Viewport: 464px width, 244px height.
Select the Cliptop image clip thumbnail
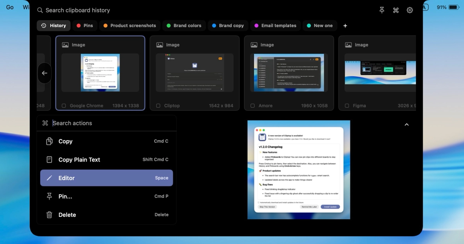[194, 73]
